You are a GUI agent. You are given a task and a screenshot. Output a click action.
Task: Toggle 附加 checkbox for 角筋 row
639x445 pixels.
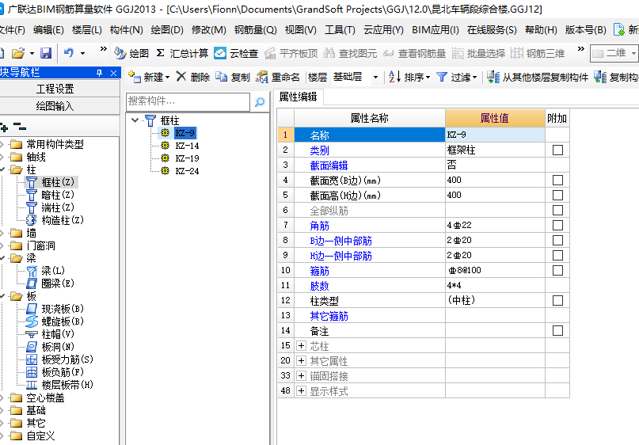[x=557, y=226]
